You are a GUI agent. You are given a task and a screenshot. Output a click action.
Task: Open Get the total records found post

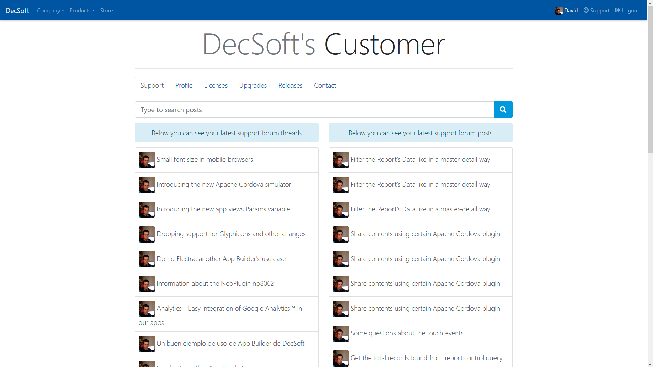pyautogui.click(x=426, y=358)
